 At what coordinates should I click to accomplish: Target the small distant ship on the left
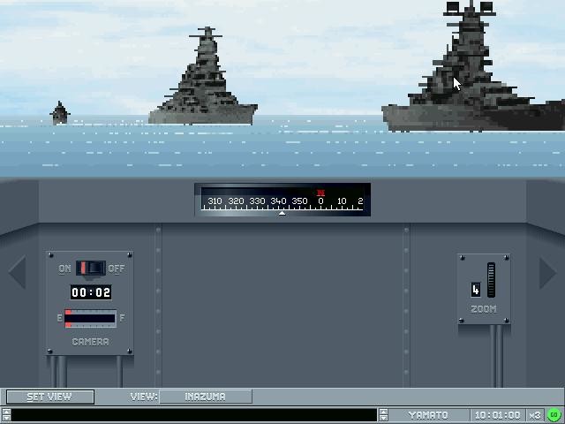pos(60,113)
